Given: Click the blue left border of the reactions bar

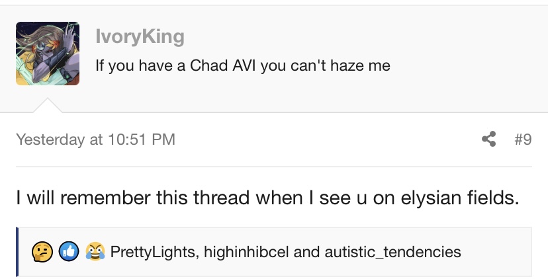Looking at the screenshot, I should coord(18,252).
